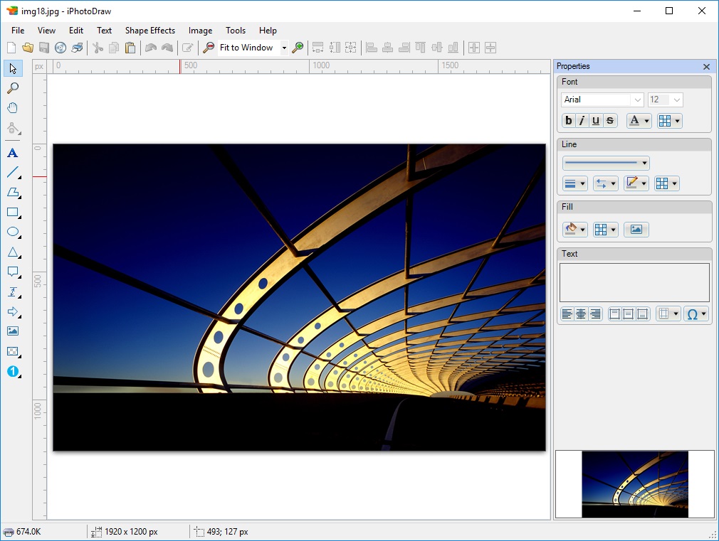Choose the Callout balloon tool
The height and width of the screenshot is (541, 719).
[12, 272]
